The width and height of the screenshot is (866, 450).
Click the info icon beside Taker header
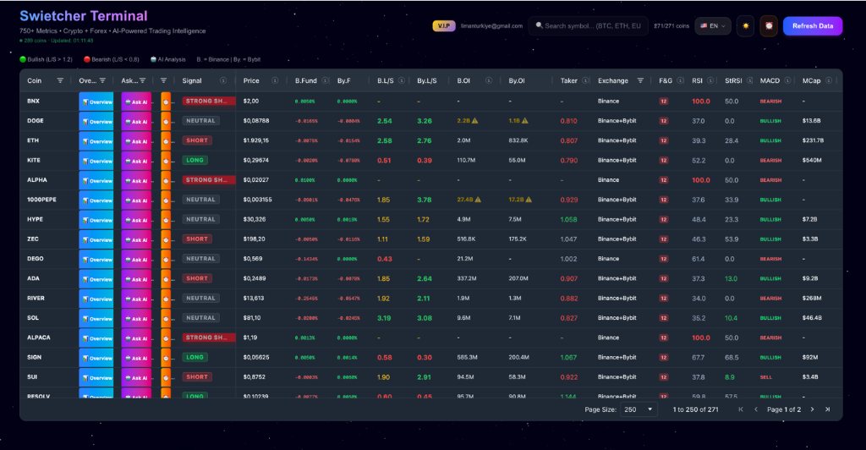click(x=585, y=80)
